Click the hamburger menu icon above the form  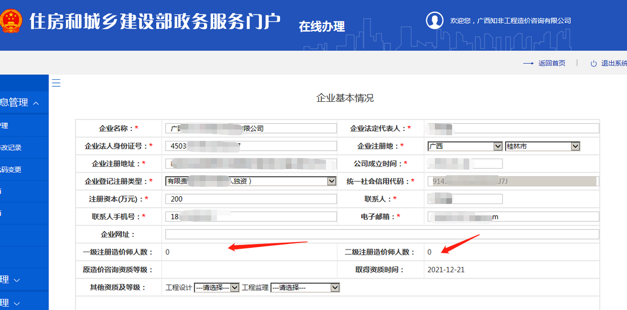tap(56, 82)
